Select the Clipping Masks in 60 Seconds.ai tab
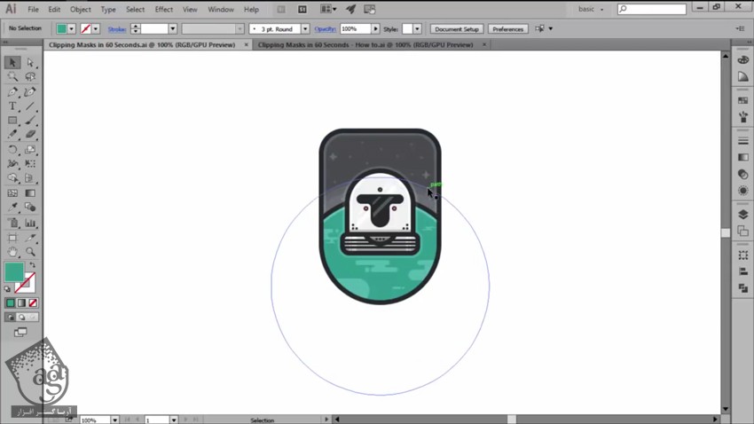The image size is (754, 424). point(142,44)
